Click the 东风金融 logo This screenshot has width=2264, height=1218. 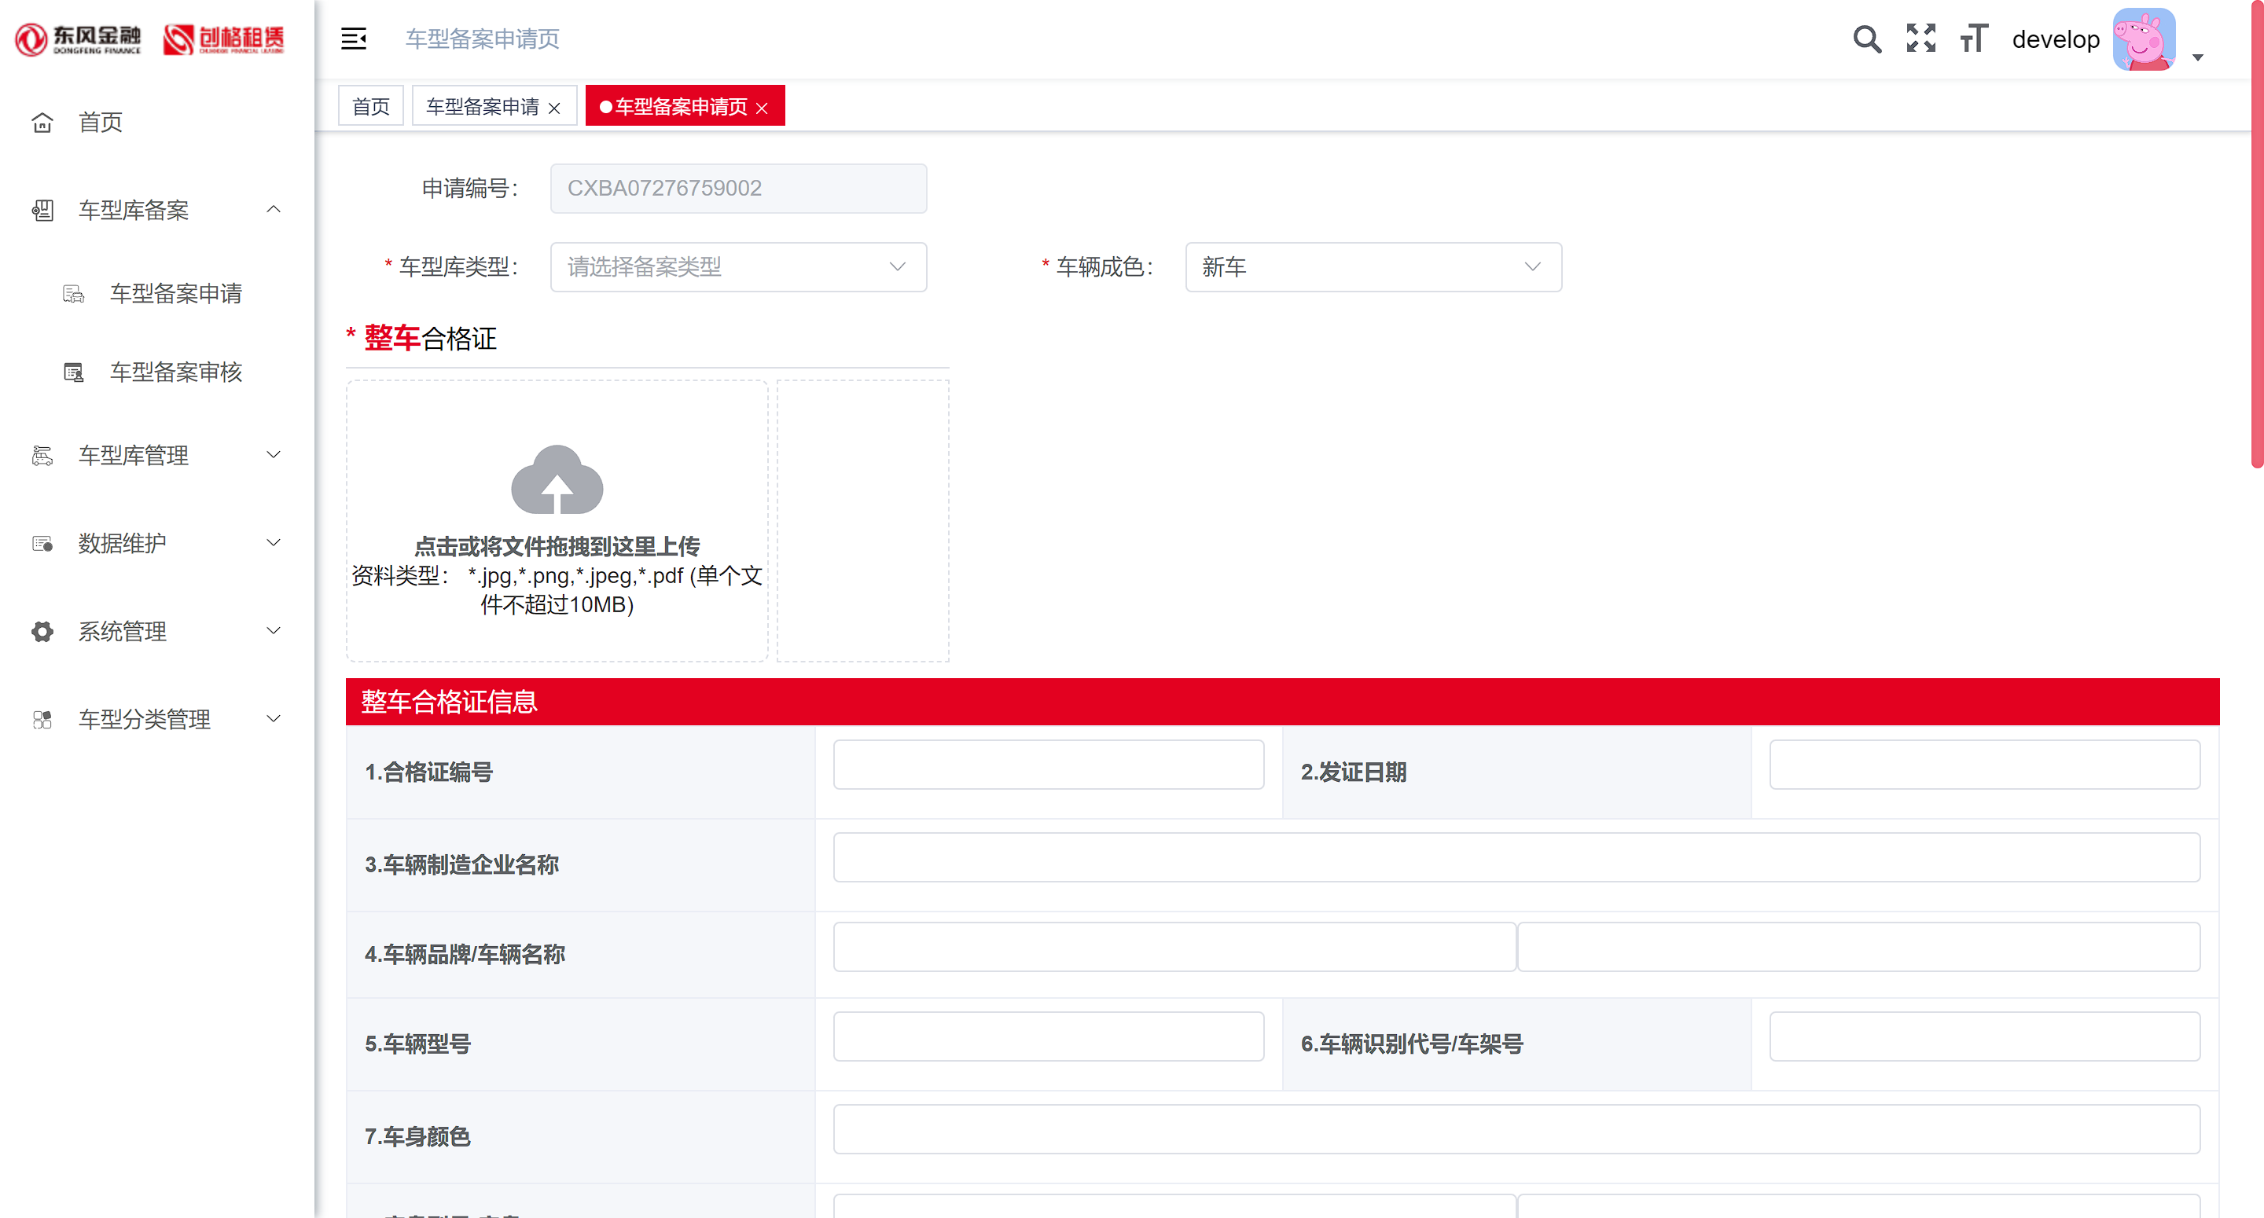(x=79, y=39)
